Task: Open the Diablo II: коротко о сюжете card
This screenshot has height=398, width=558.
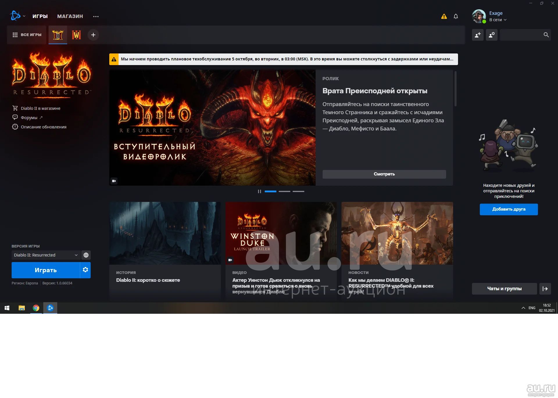Action: [165, 250]
